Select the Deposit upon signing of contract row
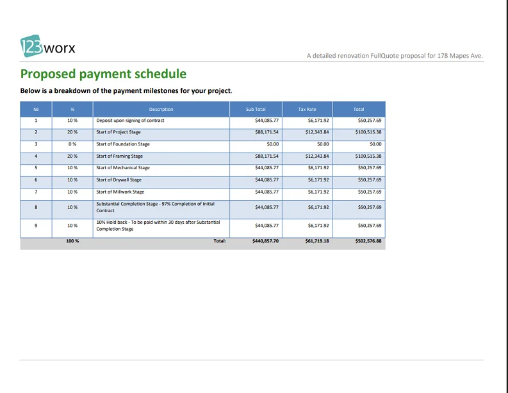This screenshot has height=393, width=508. click(130, 120)
